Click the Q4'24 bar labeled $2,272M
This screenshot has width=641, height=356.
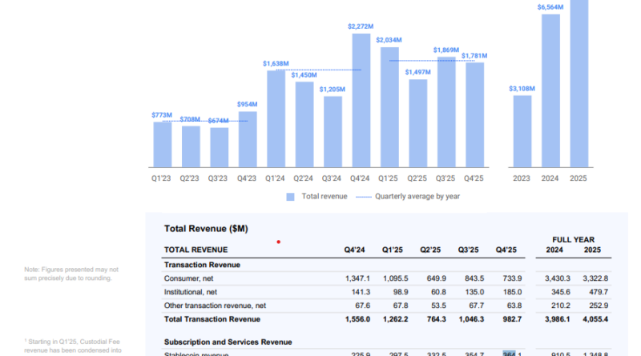coord(361,100)
